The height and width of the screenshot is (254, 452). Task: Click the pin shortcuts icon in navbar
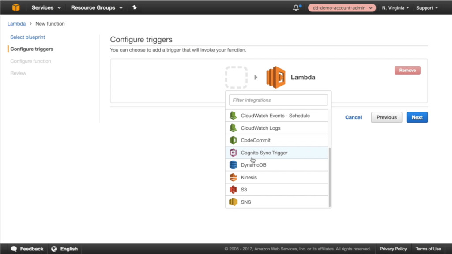[x=135, y=7]
